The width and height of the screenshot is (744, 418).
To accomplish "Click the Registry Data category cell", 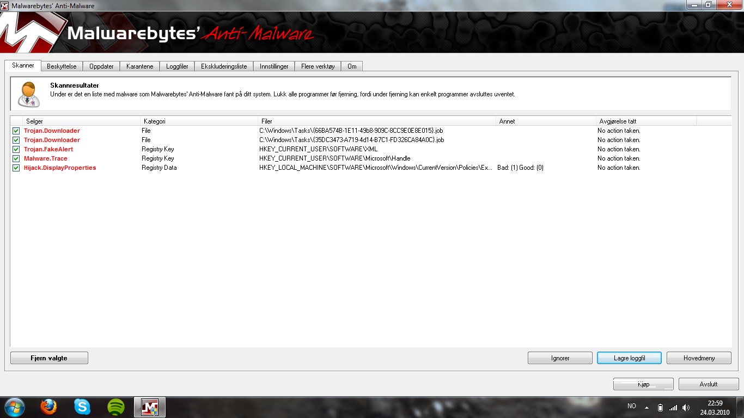I will (159, 168).
